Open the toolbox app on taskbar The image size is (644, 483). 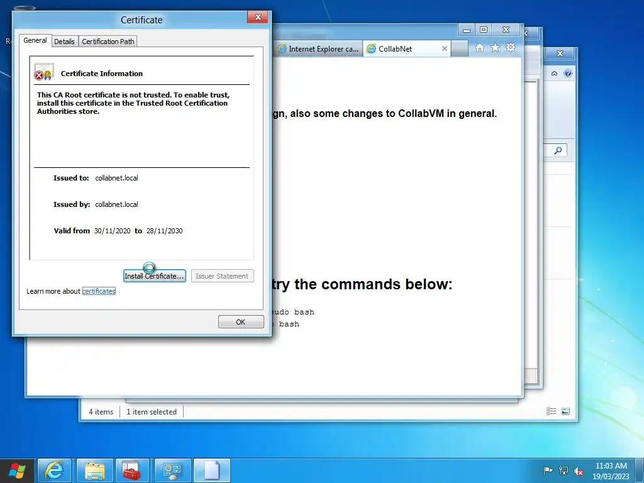[x=132, y=470]
